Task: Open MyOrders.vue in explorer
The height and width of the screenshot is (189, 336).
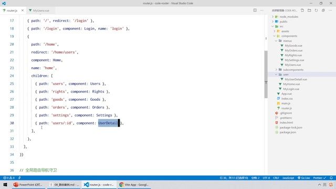Action: click(x=293, y=50)
